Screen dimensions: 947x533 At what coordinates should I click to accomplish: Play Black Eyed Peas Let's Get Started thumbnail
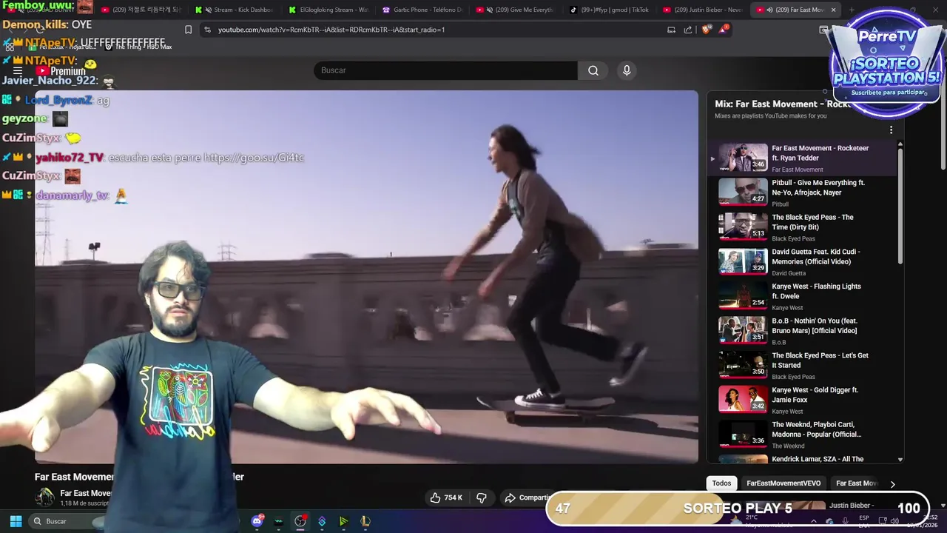point(743,364)
